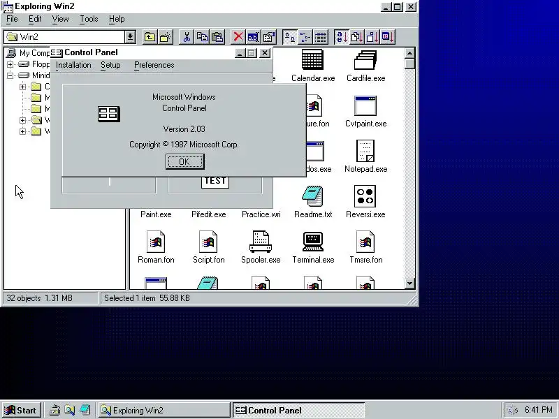Open the Start menu
This screenshot has width=559, height=419.
point(22,411)
